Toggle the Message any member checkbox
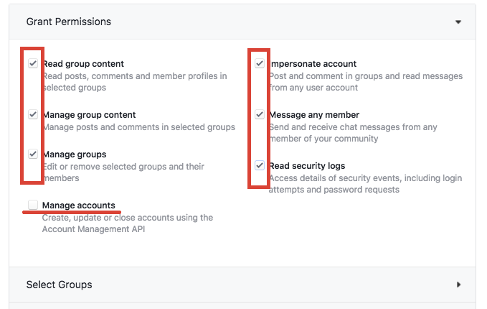Viewport: 487px width, 309px height. 260,115
